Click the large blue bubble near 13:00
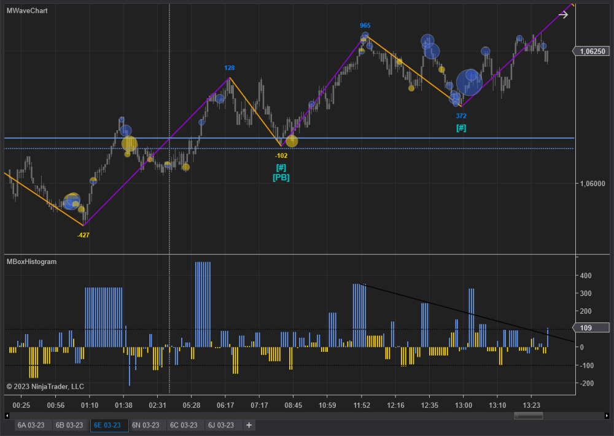 [470, 82]
